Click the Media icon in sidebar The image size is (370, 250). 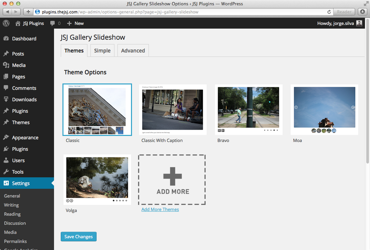(x=6, y=65)
